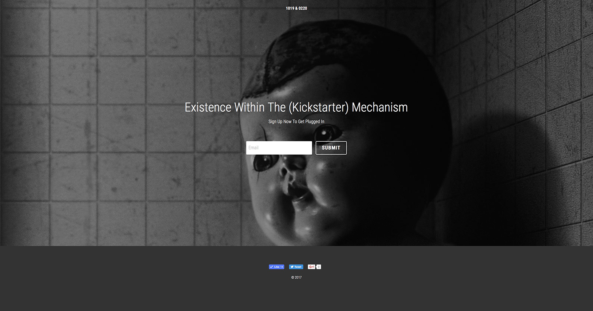Click the Email placeholder text
This screenshot has width=593, height=311.
click(253, 148)
